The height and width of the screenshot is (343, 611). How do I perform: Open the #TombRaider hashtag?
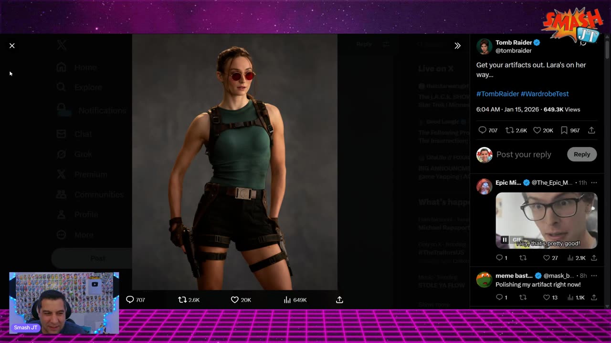point(497,94)
